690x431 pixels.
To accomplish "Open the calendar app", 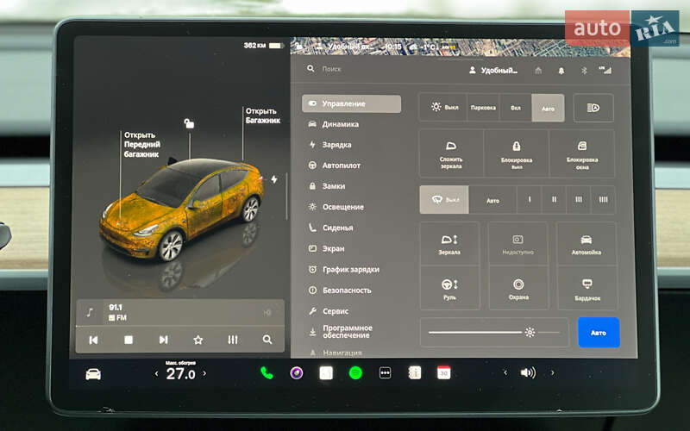I will click(443, 373).
